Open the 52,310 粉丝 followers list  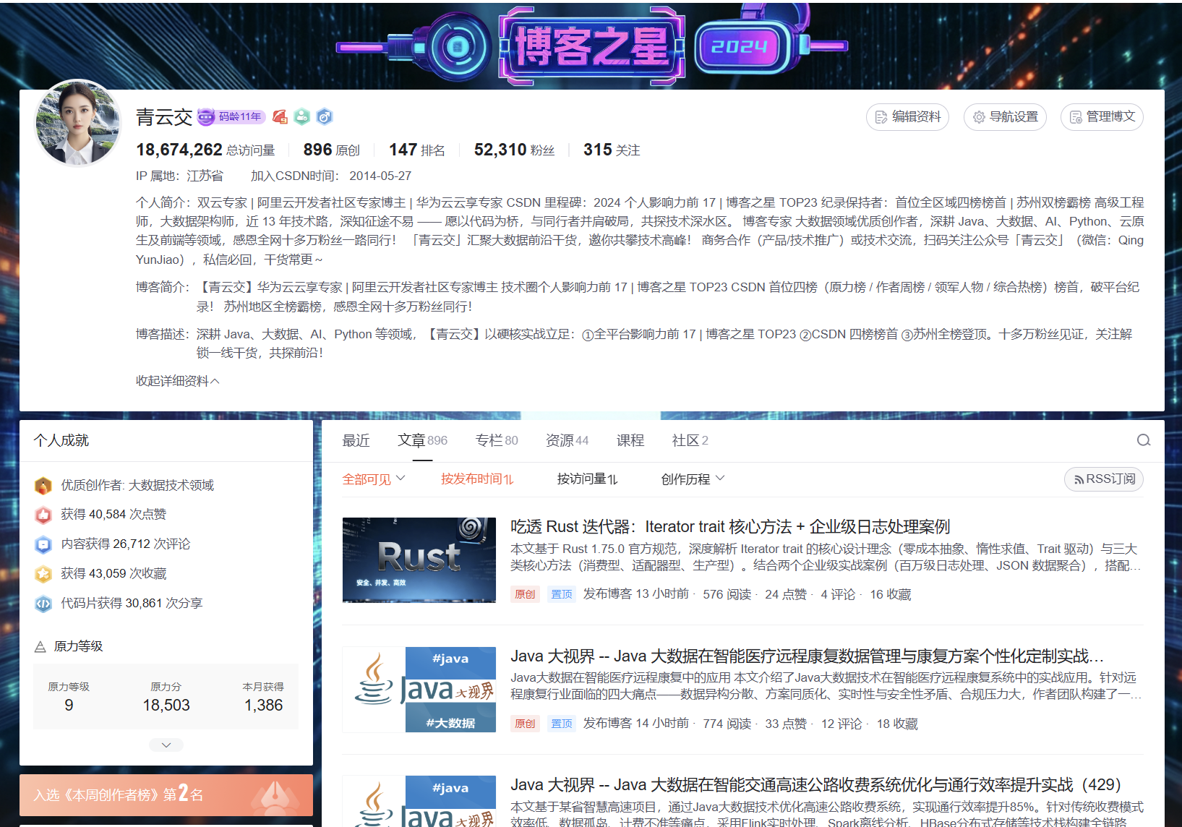(514, 150)
